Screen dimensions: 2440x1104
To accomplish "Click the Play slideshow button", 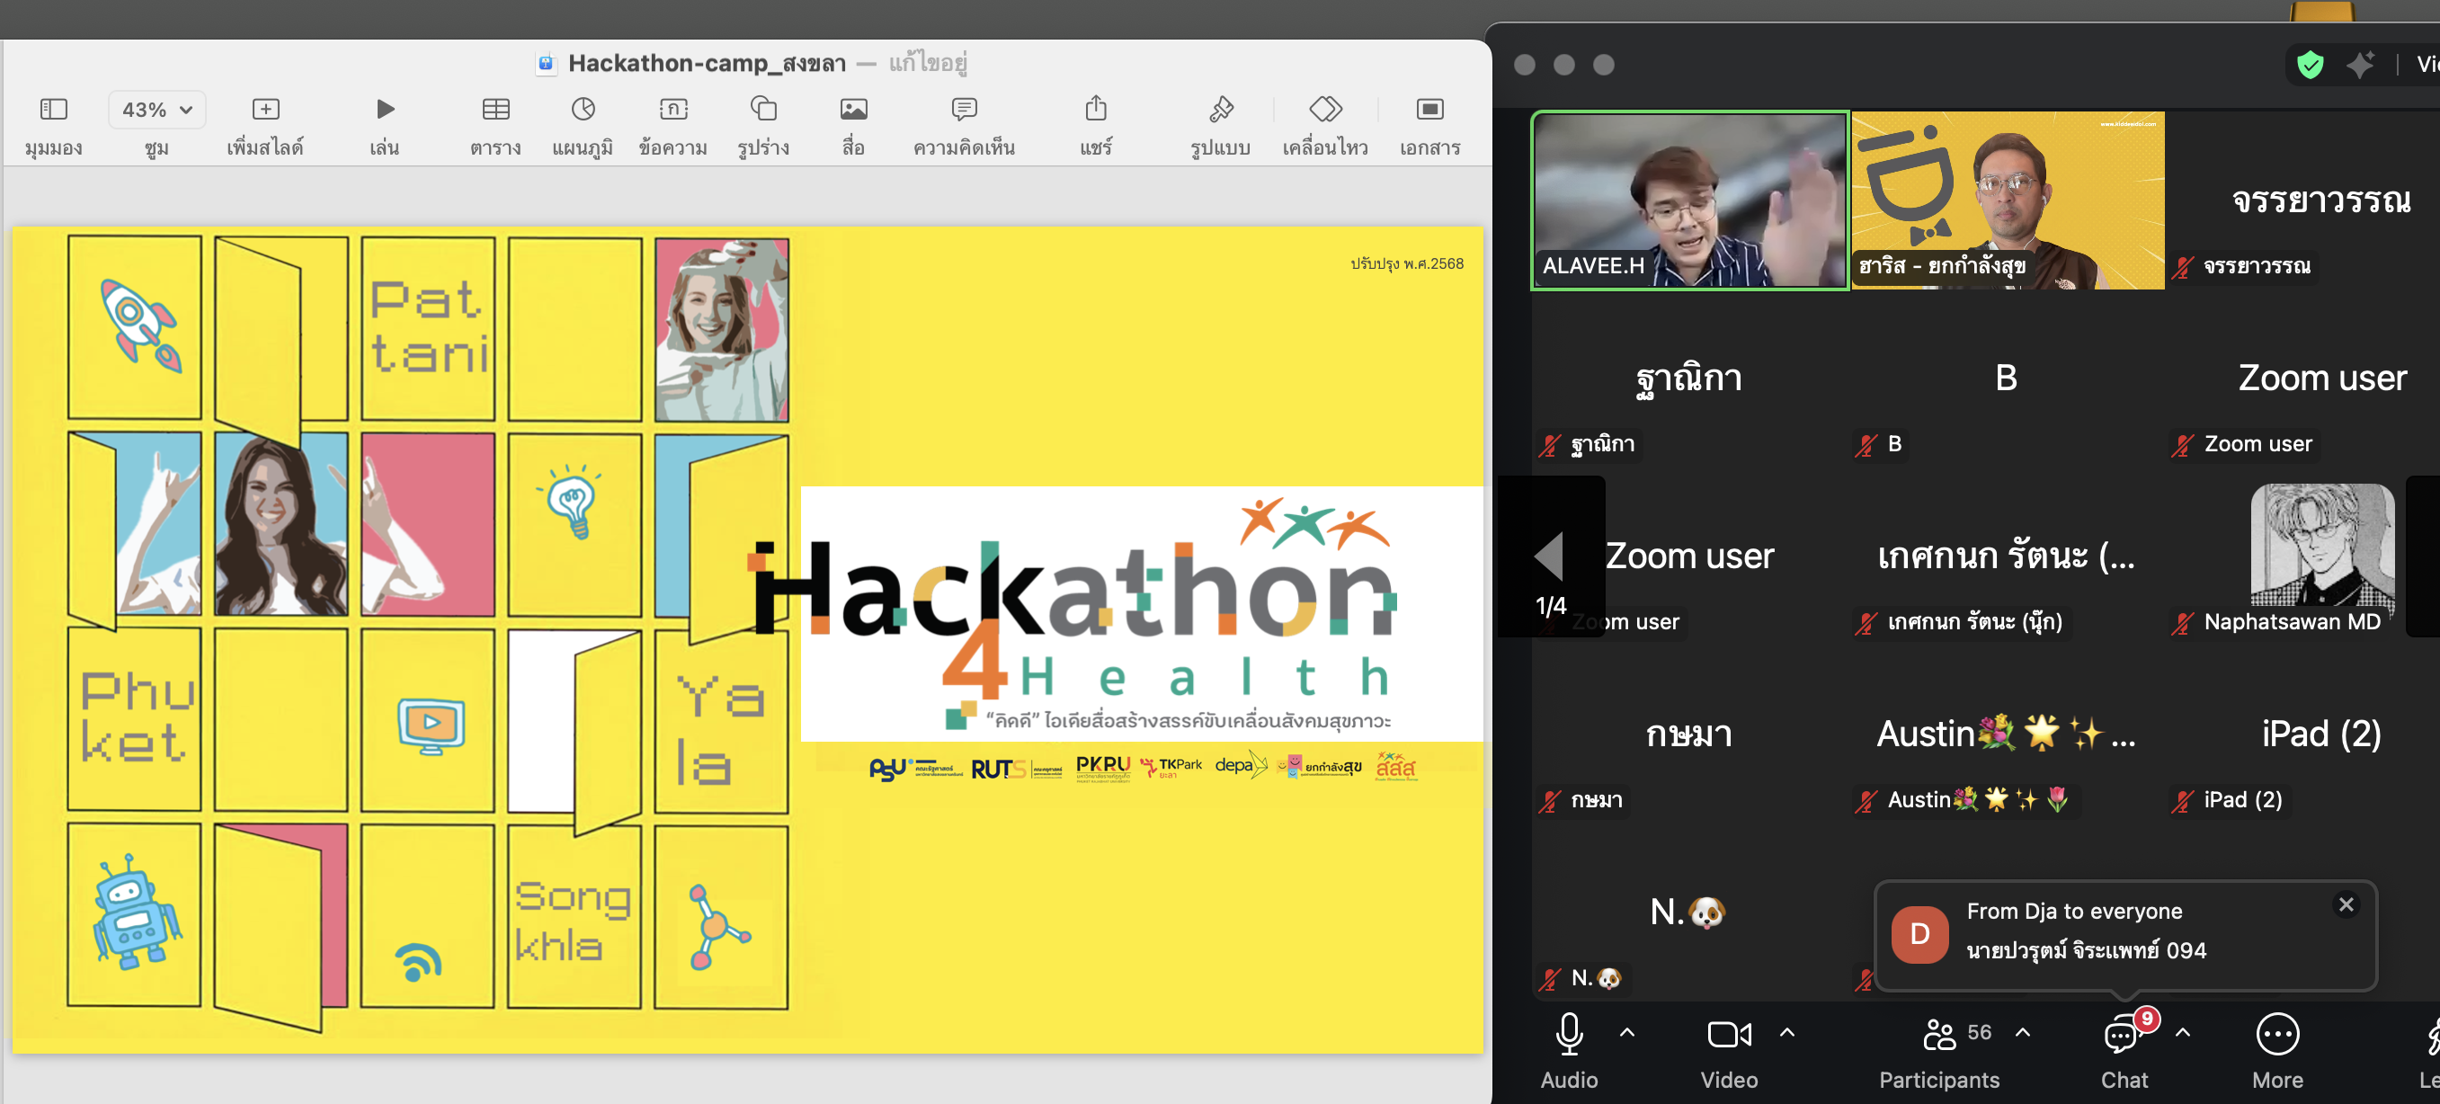I will pos(384,110).
